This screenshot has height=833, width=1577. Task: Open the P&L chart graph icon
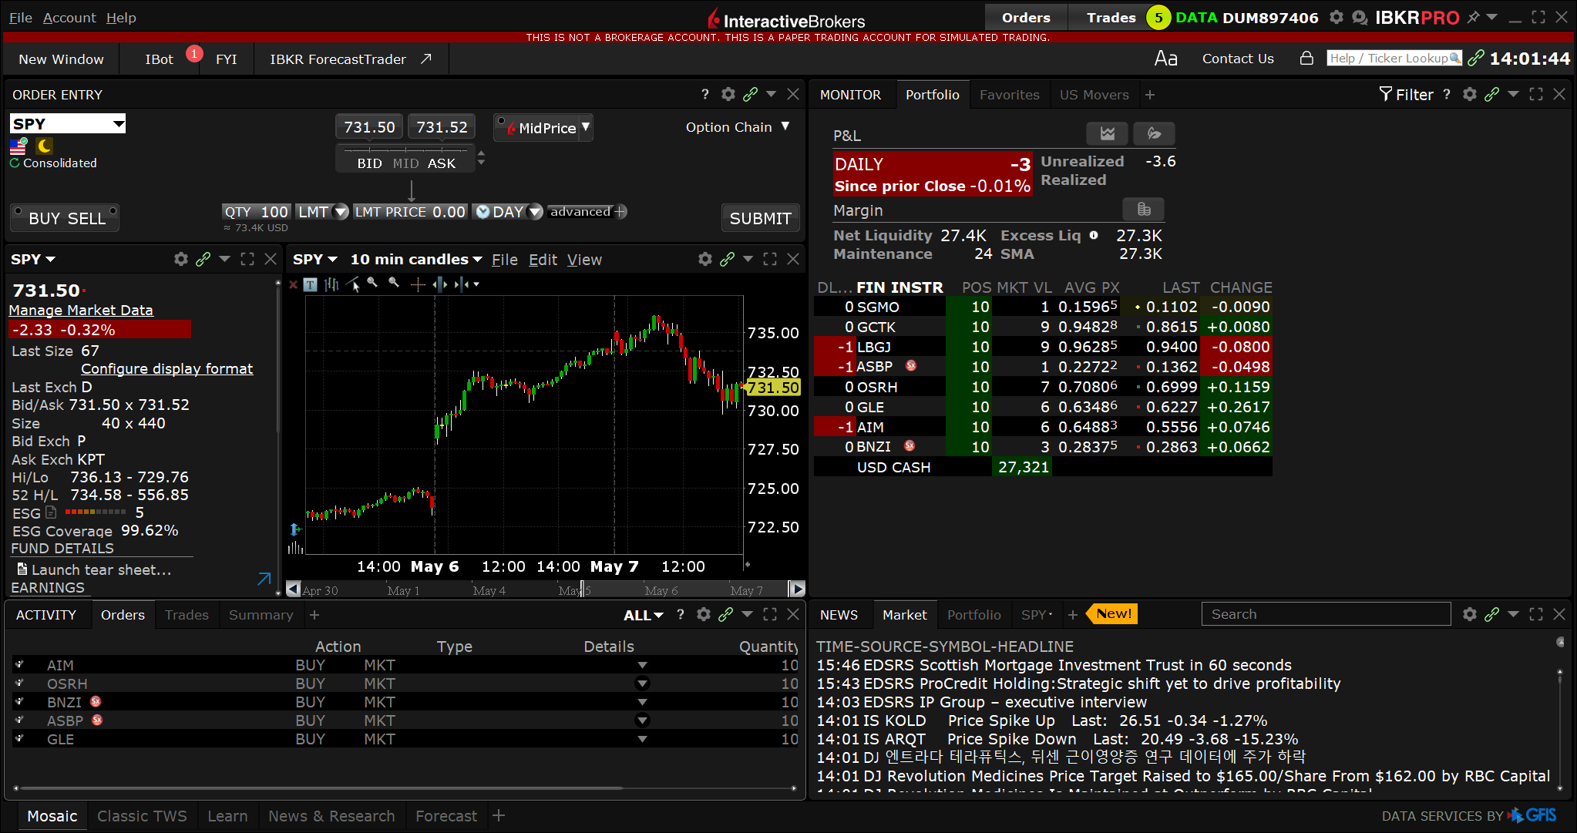1107,133
